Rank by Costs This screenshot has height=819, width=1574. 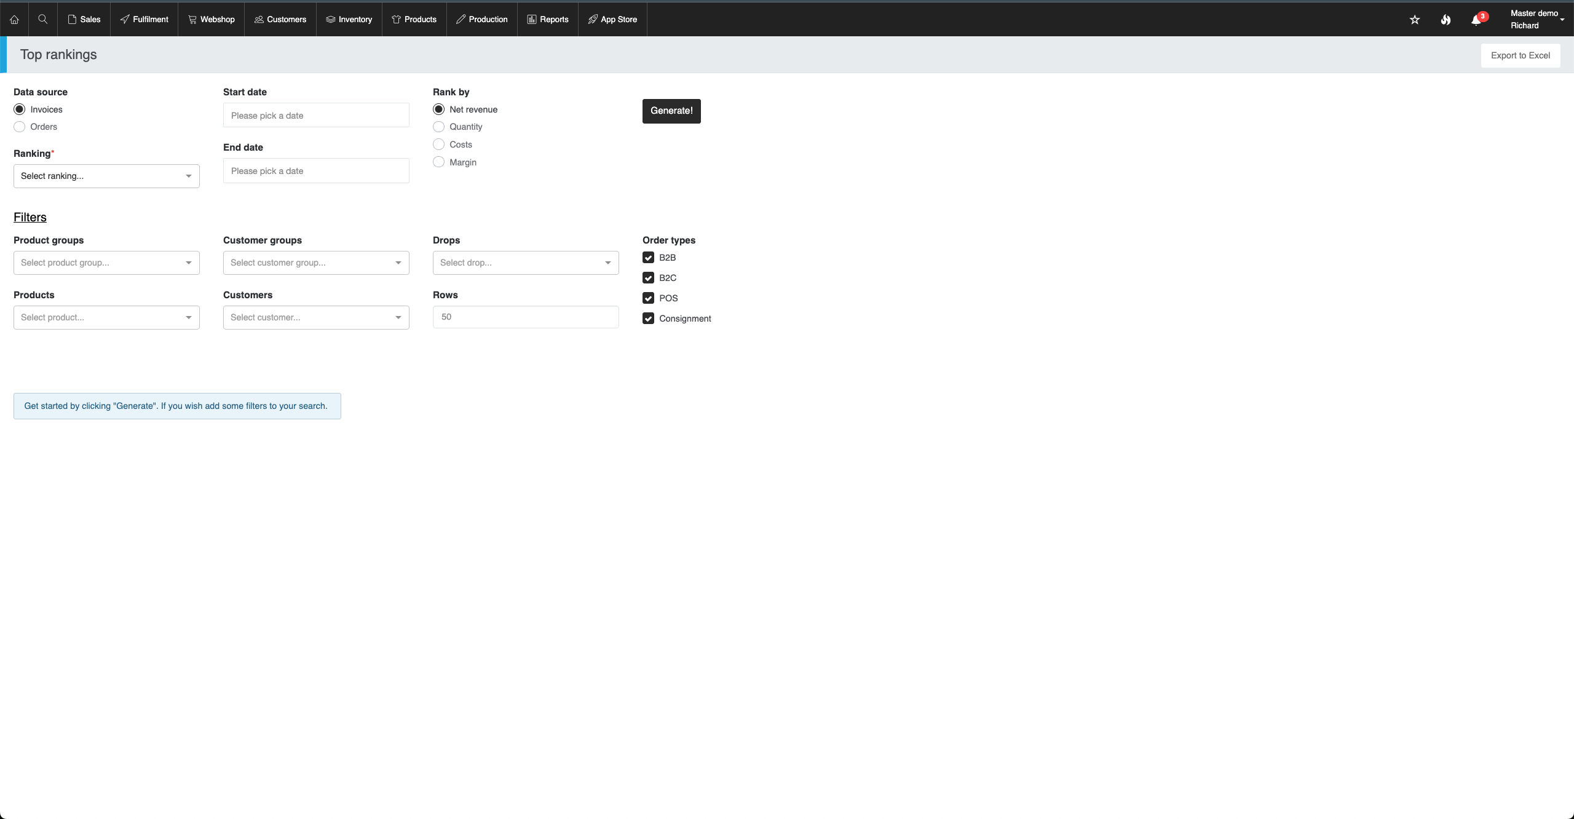(x=438, y=144)
